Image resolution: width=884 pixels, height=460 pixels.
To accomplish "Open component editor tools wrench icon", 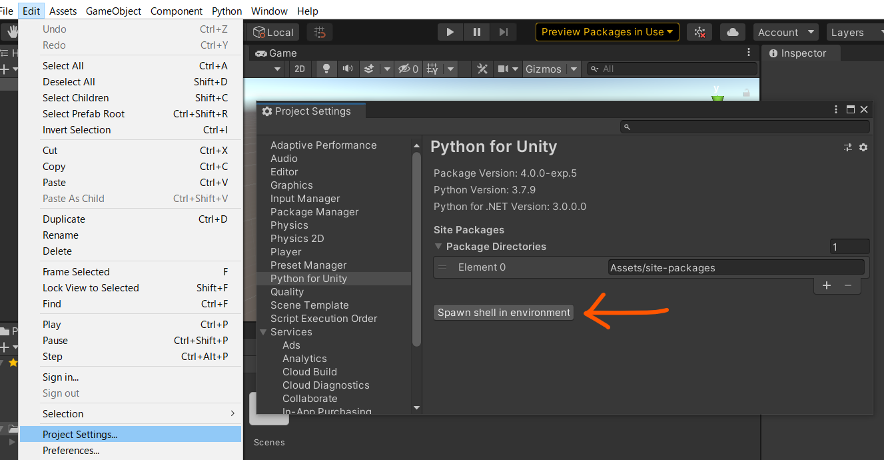I will (x=483, y=69).
